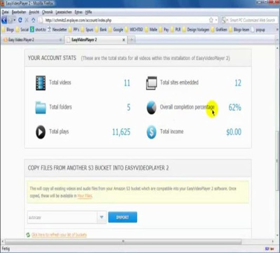280x253 pixels.
Task: Go to the browser Home icon
Action: tap(33, 20)
